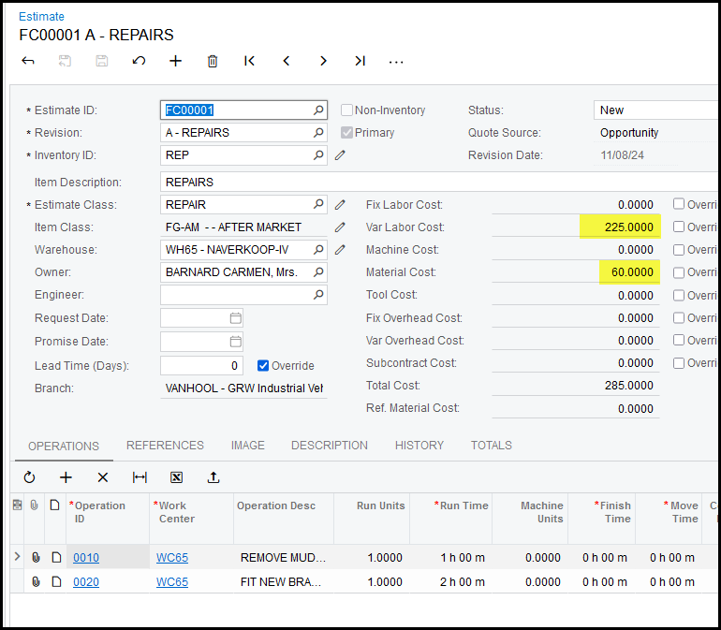
Task: Add a new estimate with the plus icon
Action: click(175, 61)
